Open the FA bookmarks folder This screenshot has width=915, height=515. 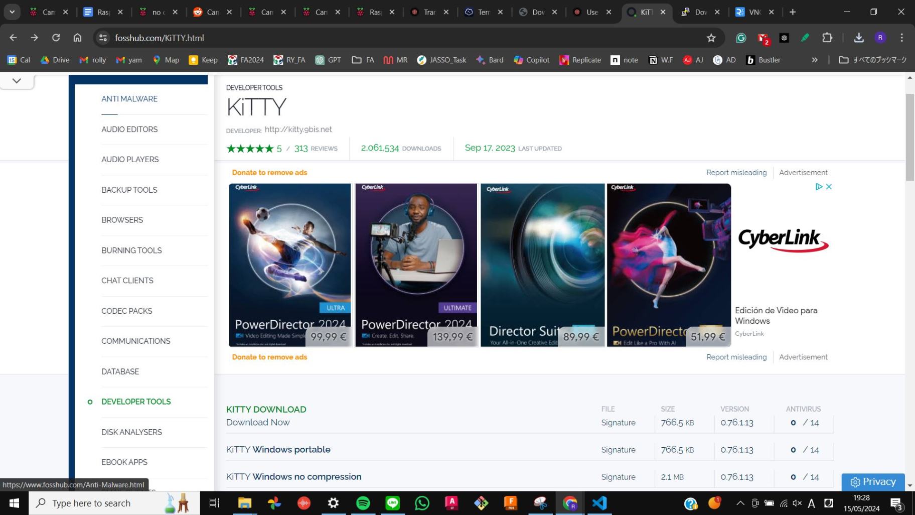click(363, 60)
